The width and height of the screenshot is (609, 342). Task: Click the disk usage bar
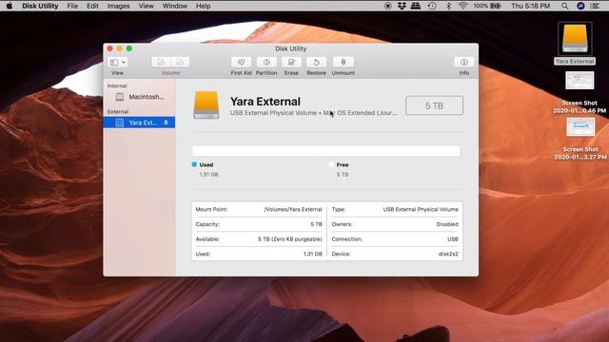(326, 151)
